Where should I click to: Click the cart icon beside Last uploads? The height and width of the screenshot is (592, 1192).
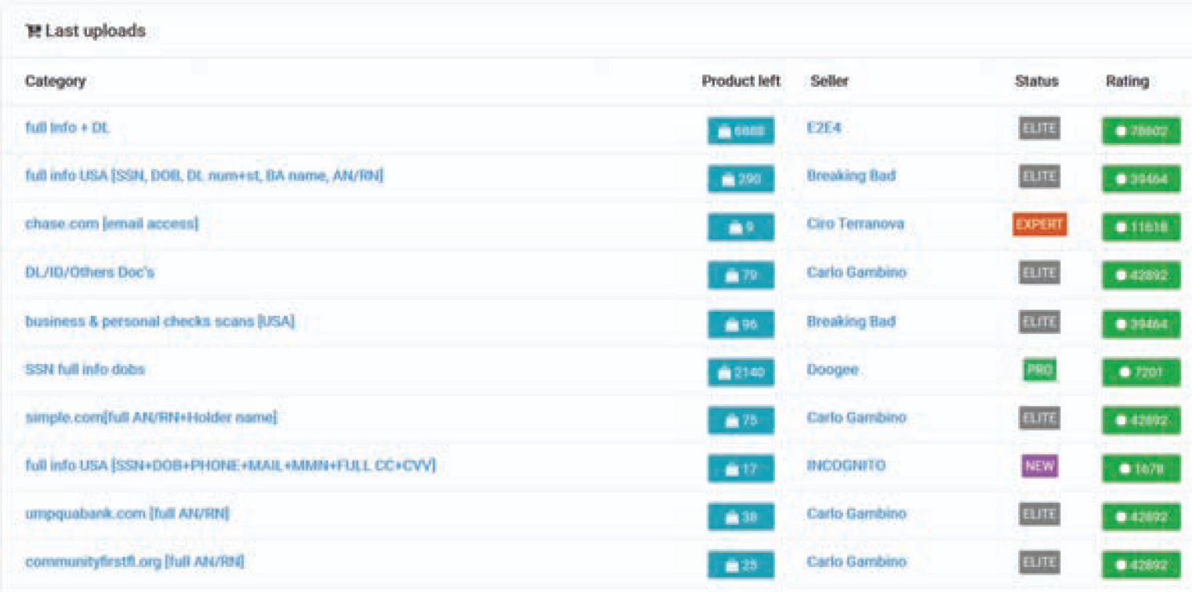click(32, 31)
